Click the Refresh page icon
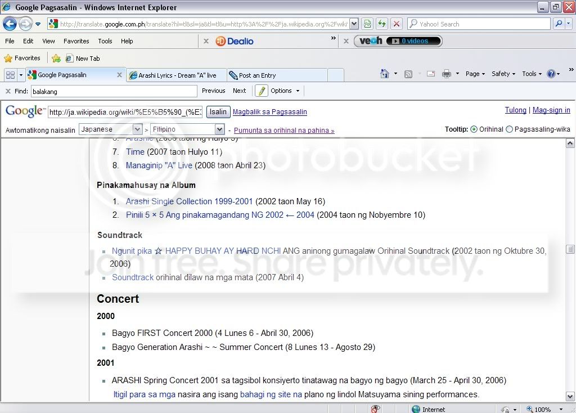This screenshot has height=413, width=576. pyautogui.click(x=382, y=24)
